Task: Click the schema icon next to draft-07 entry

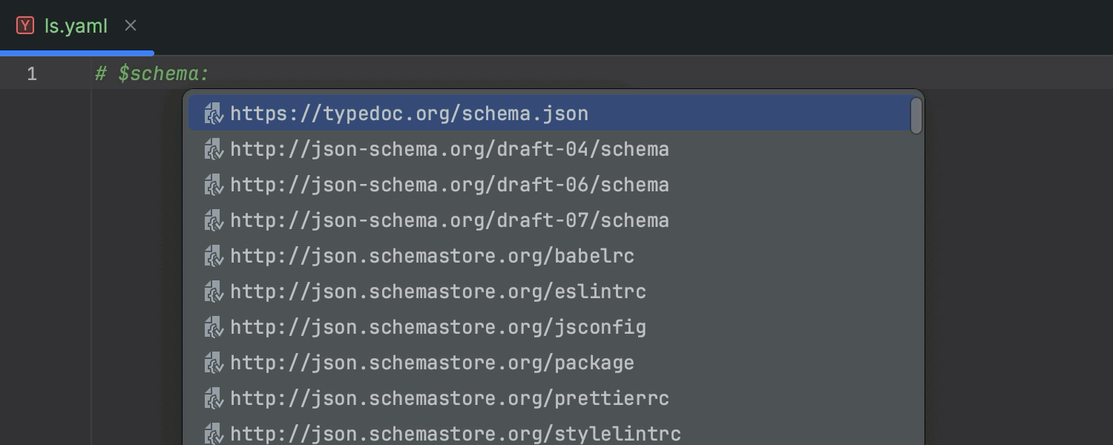Action: (x=213, y=220)
